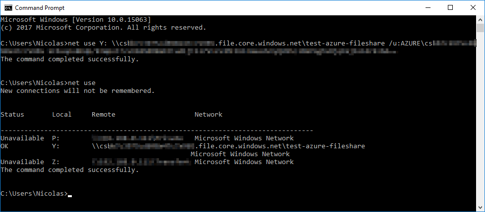Click the Unavailable status for drive P:
485x212 pixels.
point(22,138)
